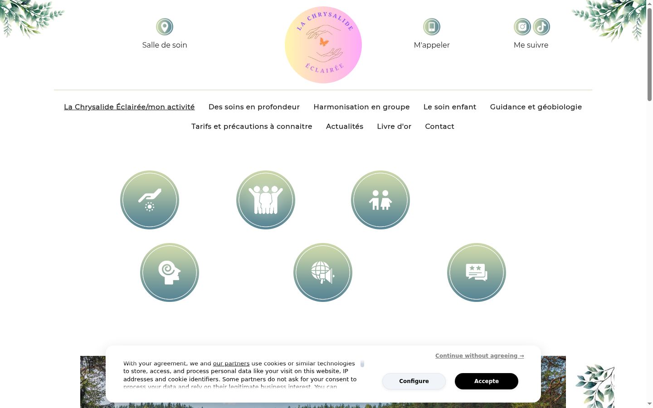Follow the 'our partners' link
The height and width of the screenshot is (408, 653).
tap(231, 364)
